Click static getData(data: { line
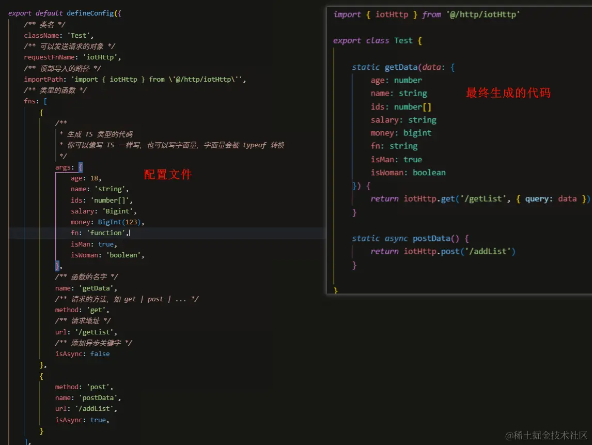This screenshot has width=592, height=445. tap(403, 67)
